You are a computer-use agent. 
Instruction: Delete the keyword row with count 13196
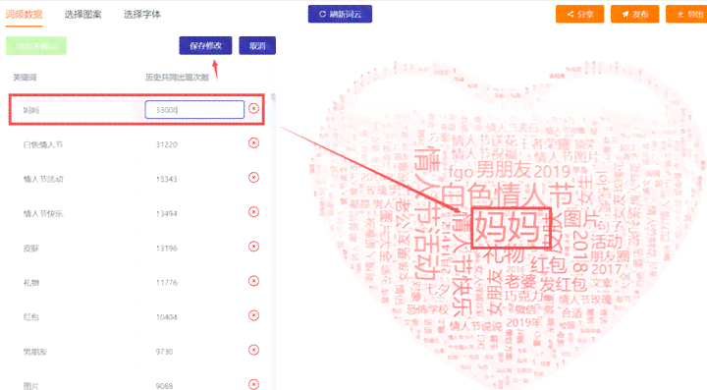pyautogui.click(x=254, y=247)
